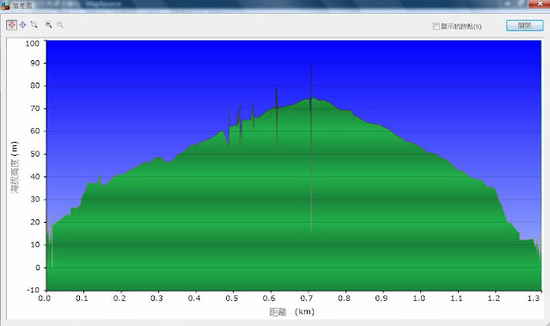Select the red crosshair pointer tool
The image size is (550, 326).
tap(11, 25)
